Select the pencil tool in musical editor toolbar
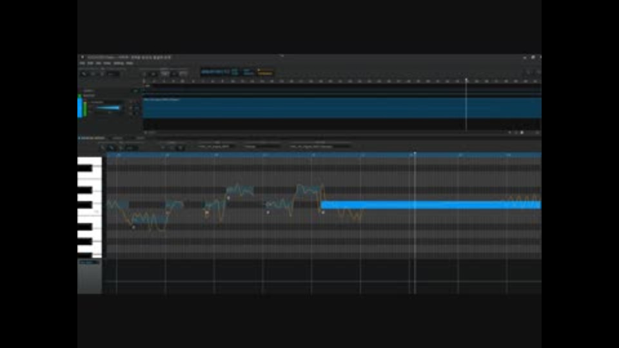This screenshot has height=348, width=619. tap(112, 148)
